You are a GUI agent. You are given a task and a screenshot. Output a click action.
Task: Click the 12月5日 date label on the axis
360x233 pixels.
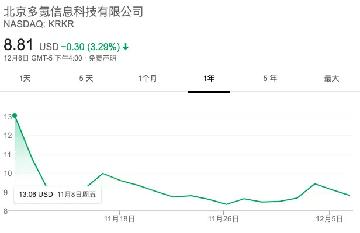point(330,220)
